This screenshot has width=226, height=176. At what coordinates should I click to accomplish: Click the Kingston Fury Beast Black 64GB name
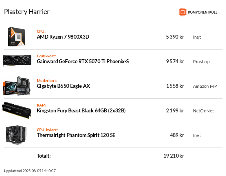pyautogui.click(x=81, y=111)
